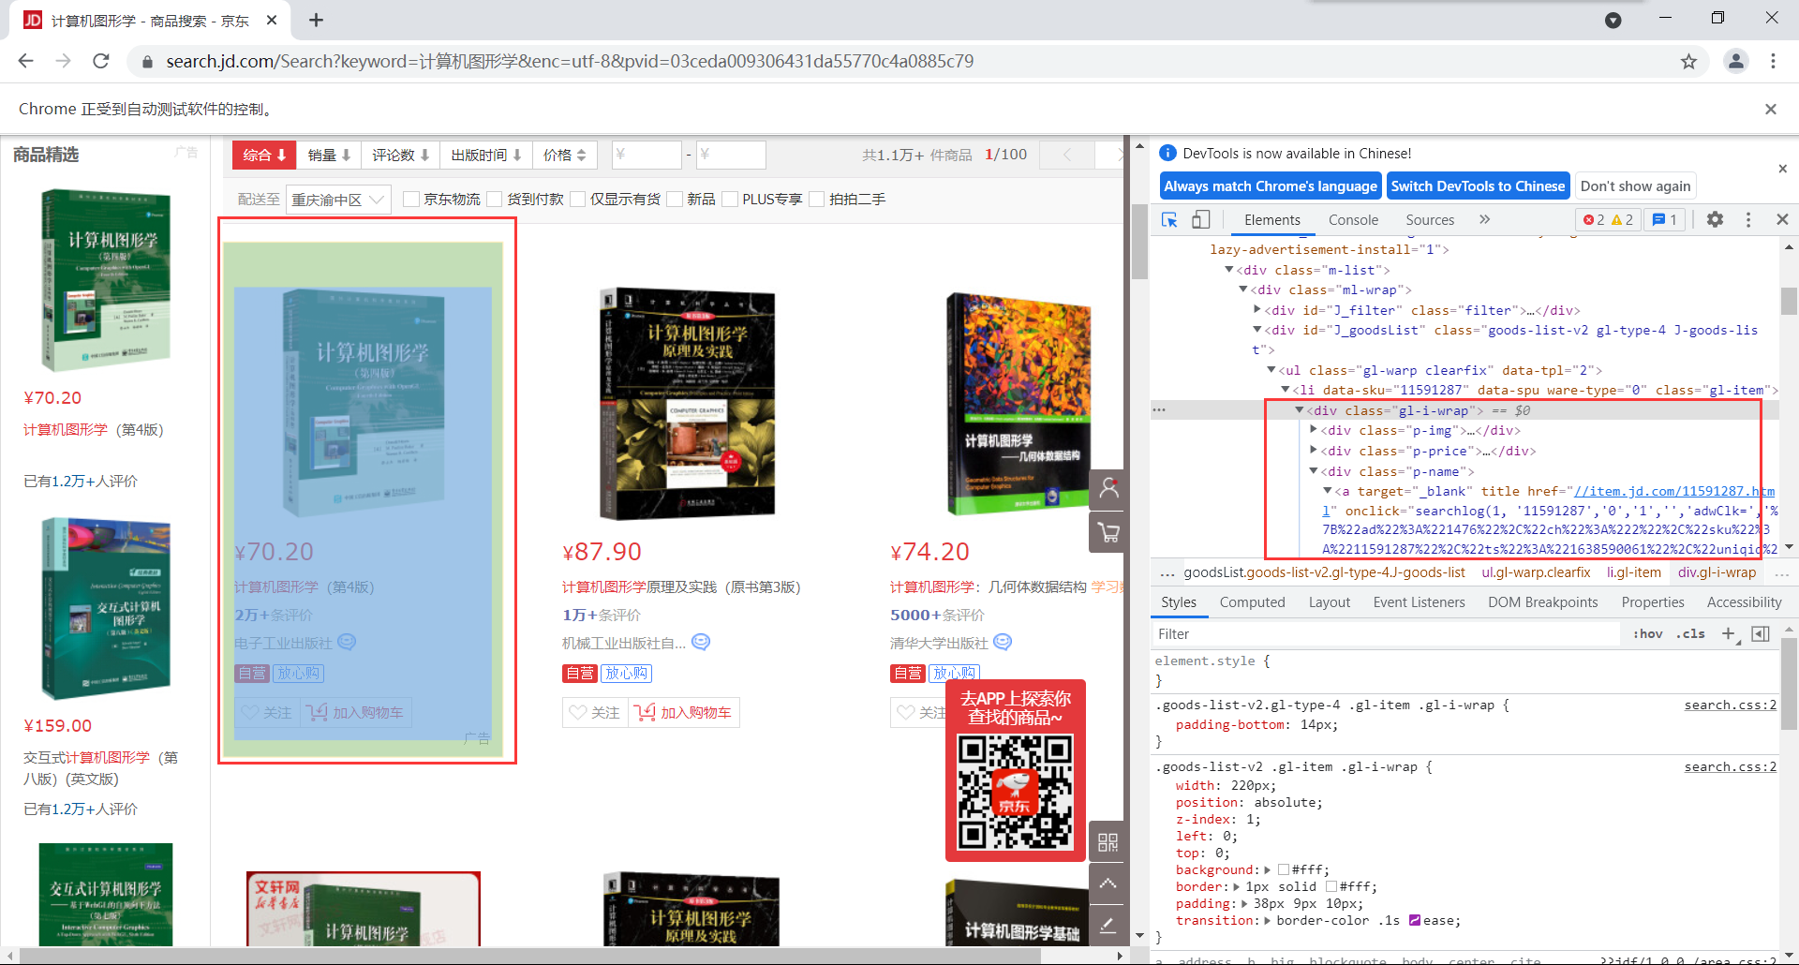
Task: Expand the div class p-price node
Action: coord(1314,451)
